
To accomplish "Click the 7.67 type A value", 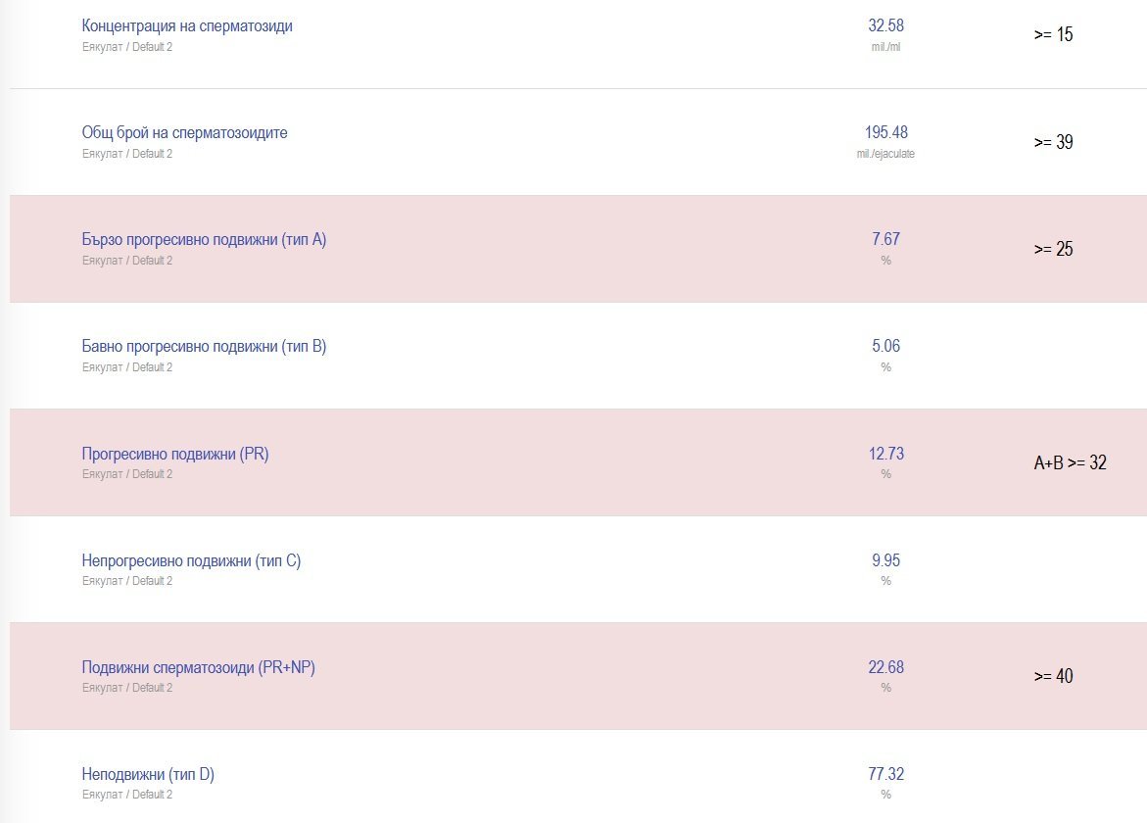I will [885, 239].
